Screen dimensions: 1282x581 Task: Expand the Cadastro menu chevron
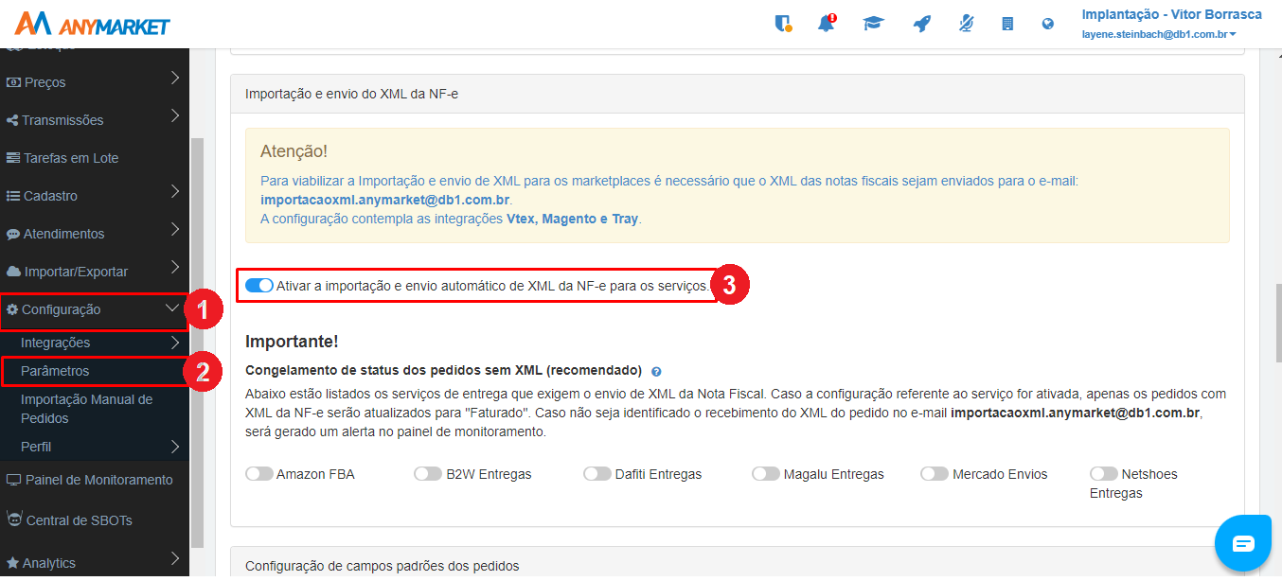[x=175, y=192]
